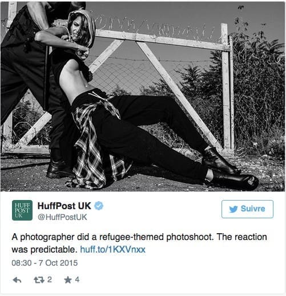Visit the @HuffPostUK handle
Image resolution: width=286 pixels, height=296 pixels.
[x=62, y=217]
